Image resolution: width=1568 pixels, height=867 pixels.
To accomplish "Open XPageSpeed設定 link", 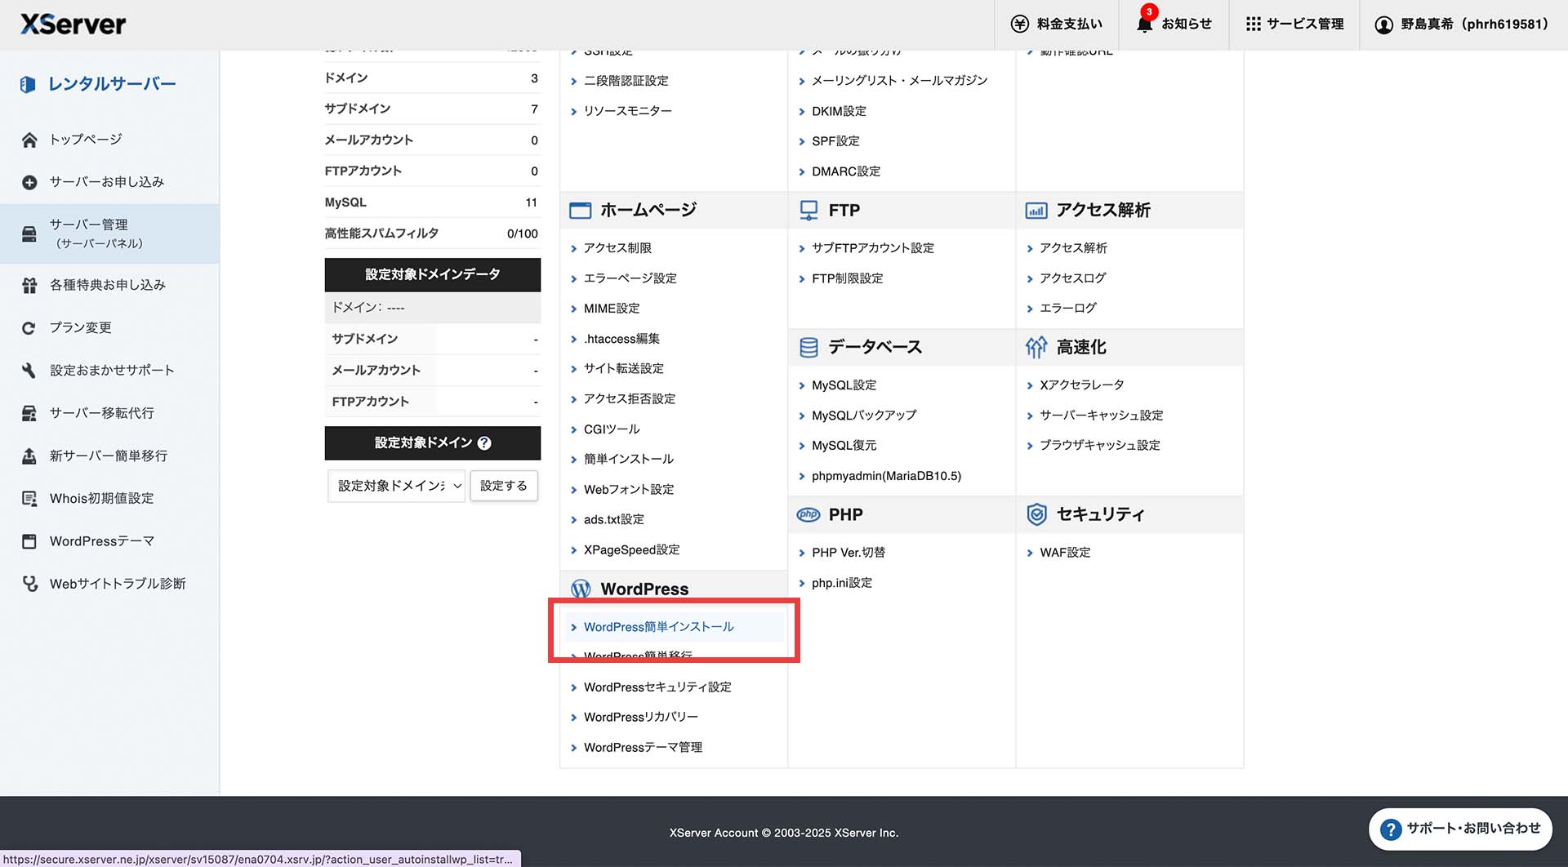I will 631,550.
